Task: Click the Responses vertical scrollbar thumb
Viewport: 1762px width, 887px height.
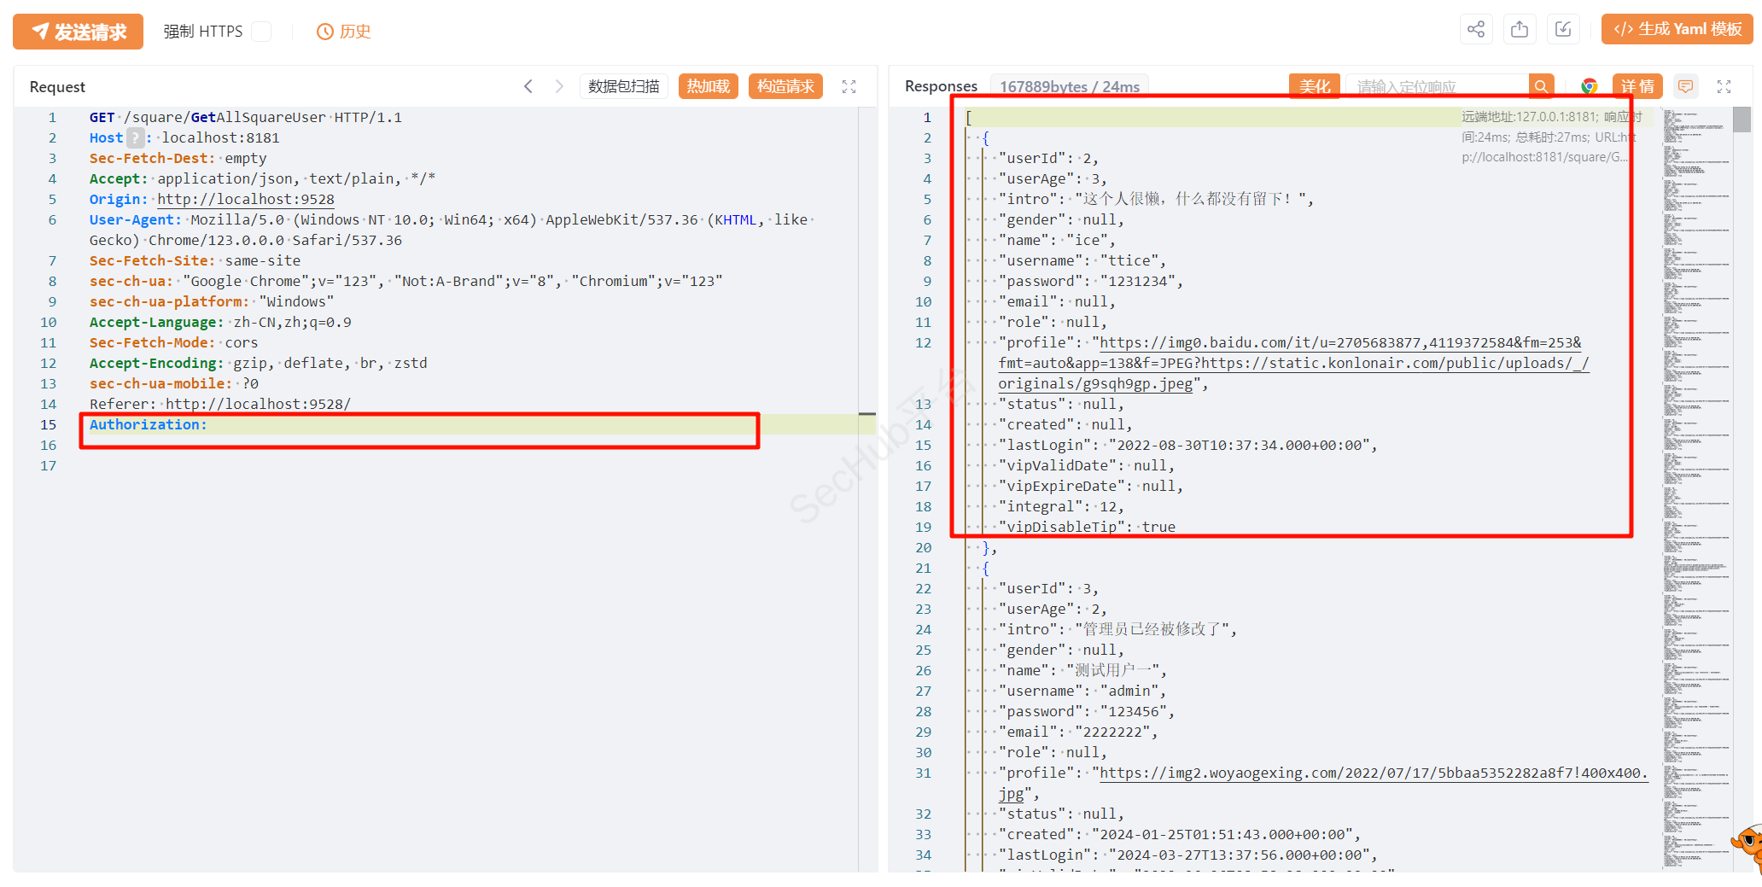Action: tap(1742, 120)
